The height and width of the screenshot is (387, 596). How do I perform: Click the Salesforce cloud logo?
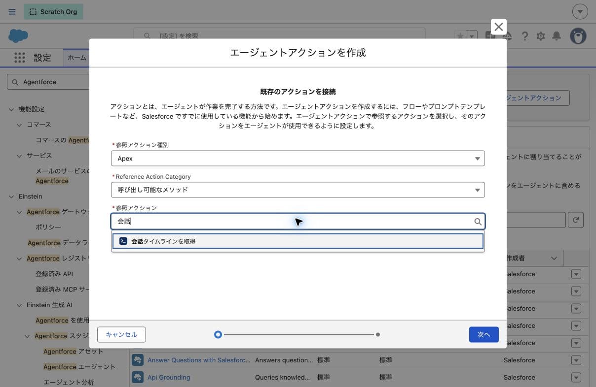point(18,36)
